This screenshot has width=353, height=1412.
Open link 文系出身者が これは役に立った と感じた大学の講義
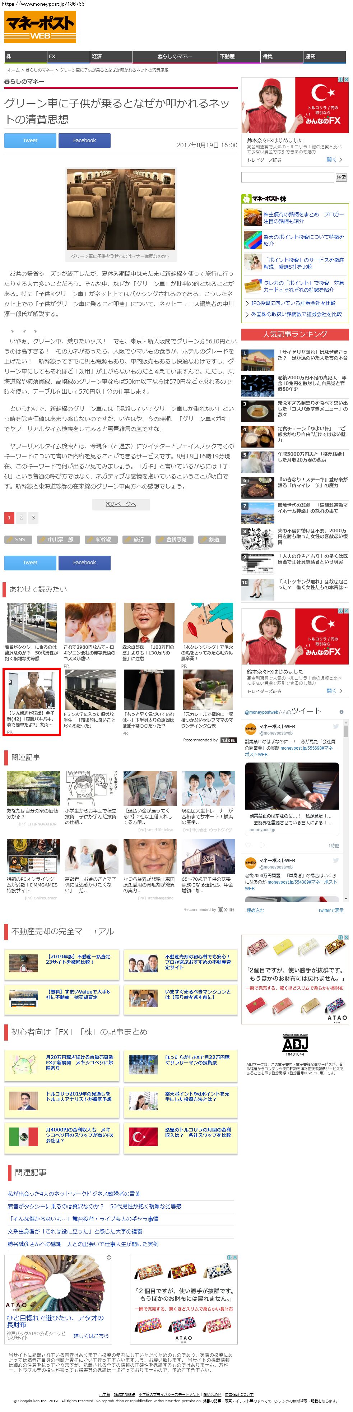[75, 1231]
